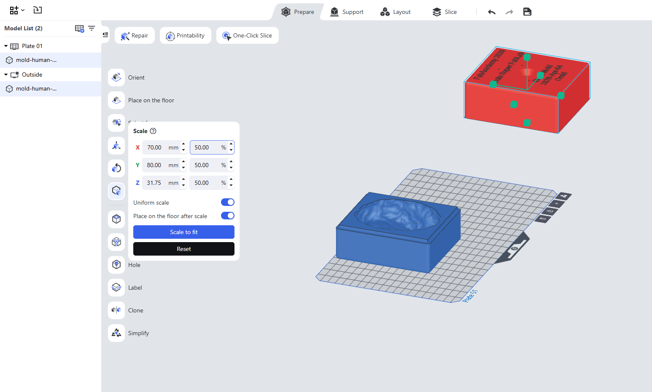The width and height of the screenshot is (652, 392).
Task: Toggle Place on the floor after scale
Action: tap(228, 216)
